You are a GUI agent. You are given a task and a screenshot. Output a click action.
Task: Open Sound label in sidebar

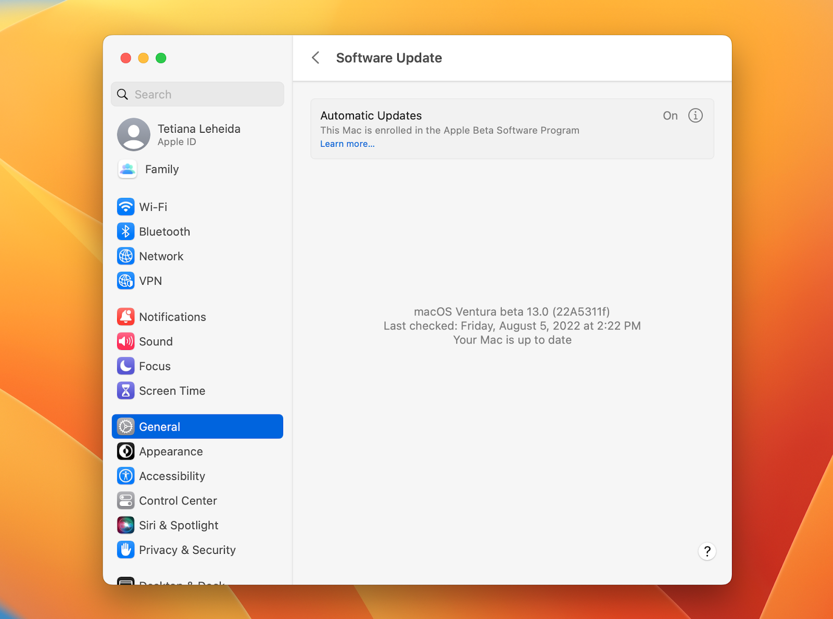(156, 342)
